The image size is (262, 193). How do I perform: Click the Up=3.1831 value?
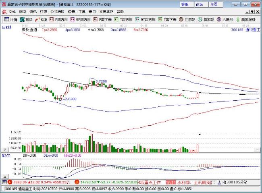tap(72, 30)
